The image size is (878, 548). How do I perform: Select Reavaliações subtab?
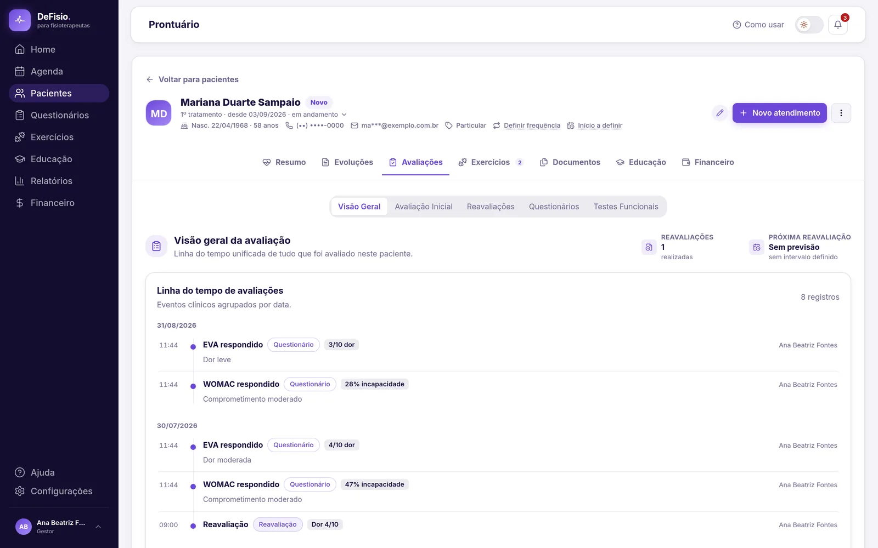pos(491,207)
